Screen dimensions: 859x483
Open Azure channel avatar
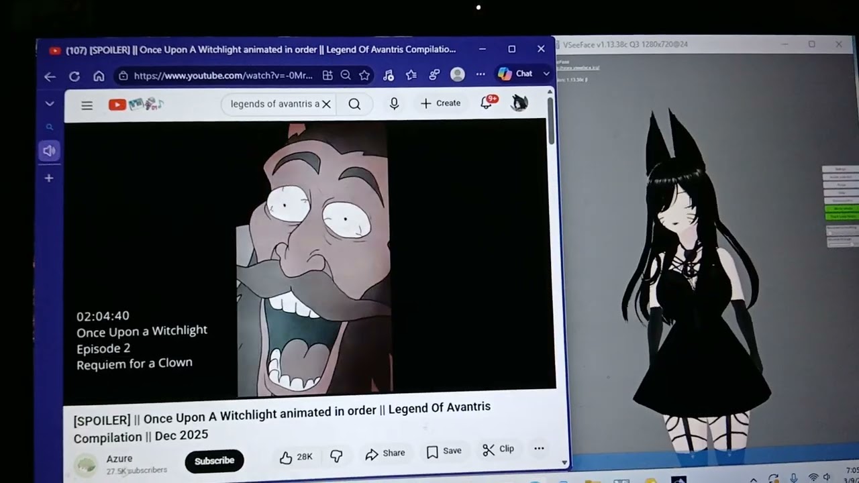(86, 465)
